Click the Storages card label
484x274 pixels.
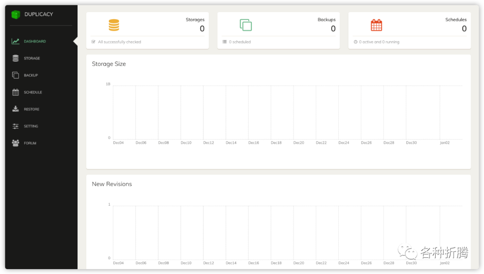click(x=195, y=19)
